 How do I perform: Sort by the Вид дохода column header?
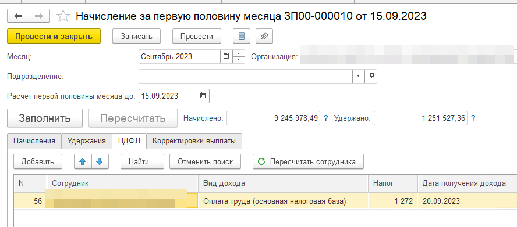coord(283,183)
